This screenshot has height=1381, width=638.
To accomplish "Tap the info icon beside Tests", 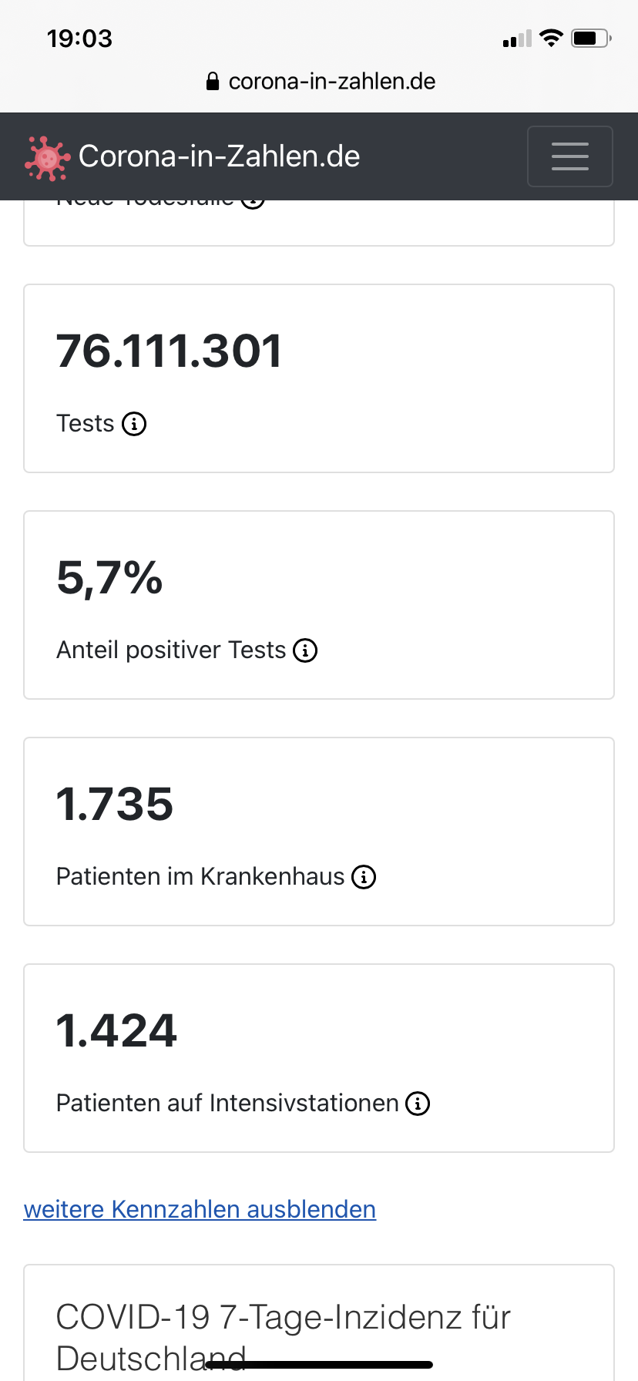I will tap(134, 424).
